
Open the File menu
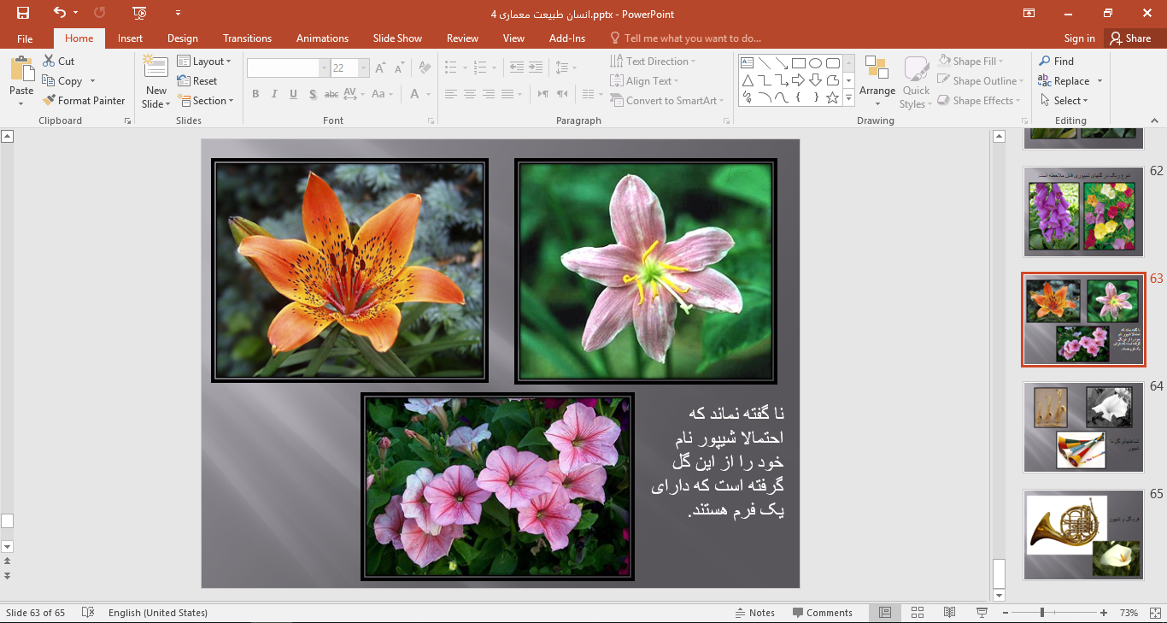[25, 38]
